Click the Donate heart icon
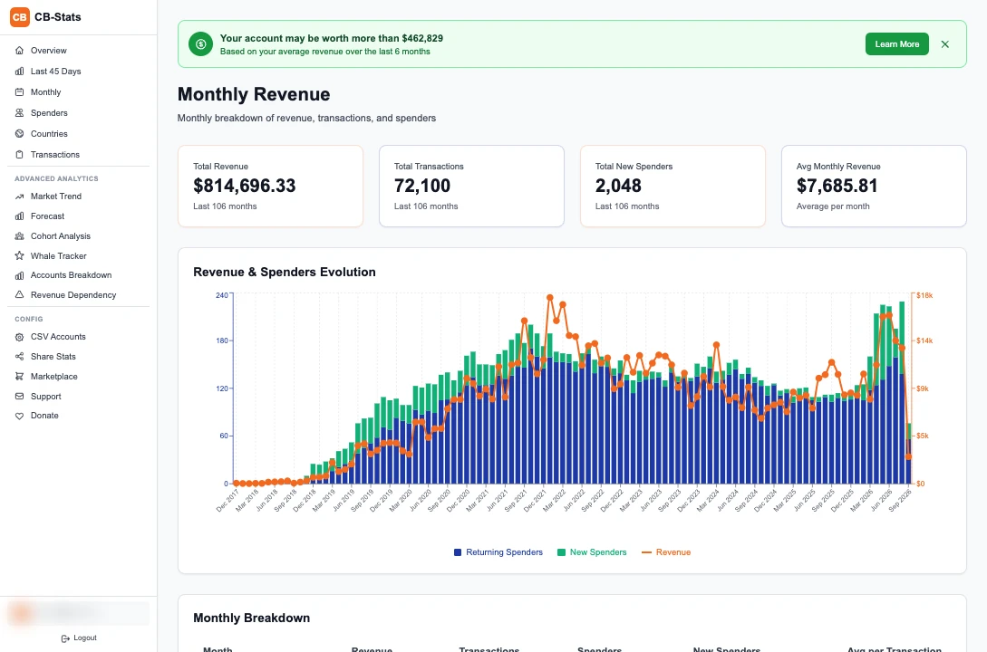 click(20, 416)
